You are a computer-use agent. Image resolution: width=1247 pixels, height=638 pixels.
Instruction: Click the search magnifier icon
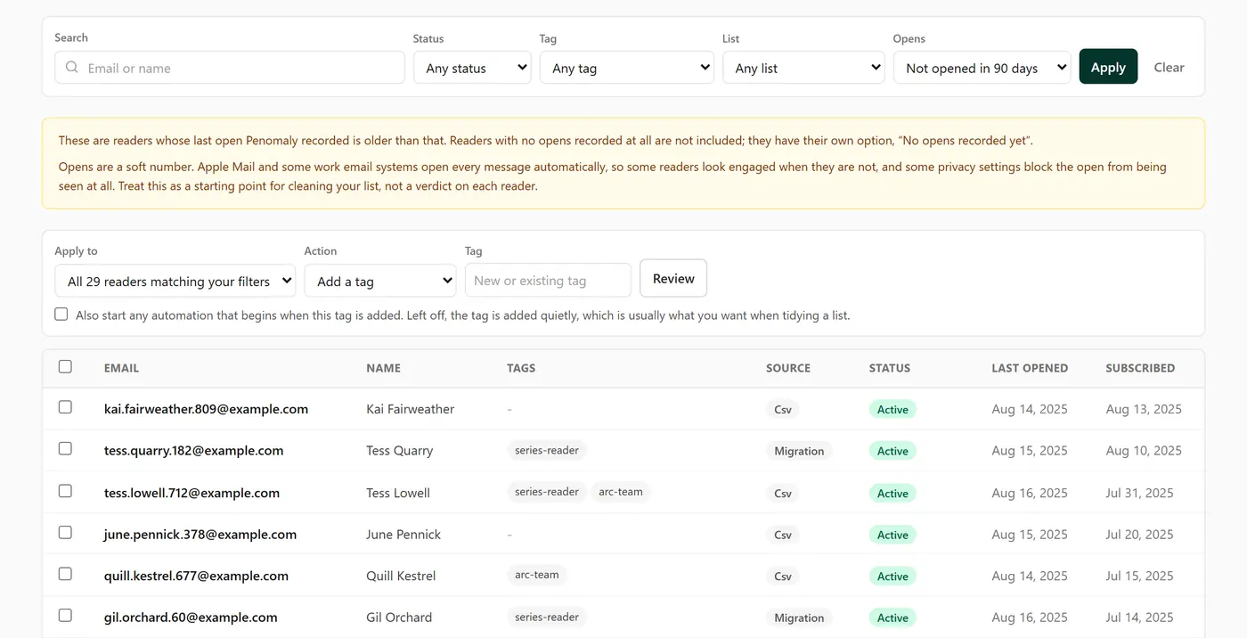(x=72, y=68)
